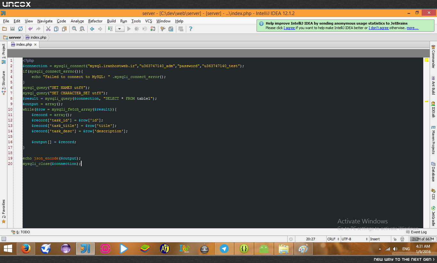
Task: Open the Project Structure icon
Action: tap(171, 29)
